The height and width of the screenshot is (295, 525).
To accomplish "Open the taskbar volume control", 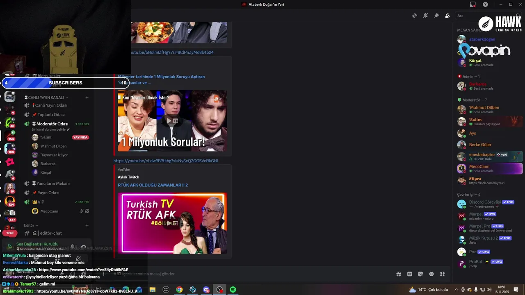I will tap(489, 290).
